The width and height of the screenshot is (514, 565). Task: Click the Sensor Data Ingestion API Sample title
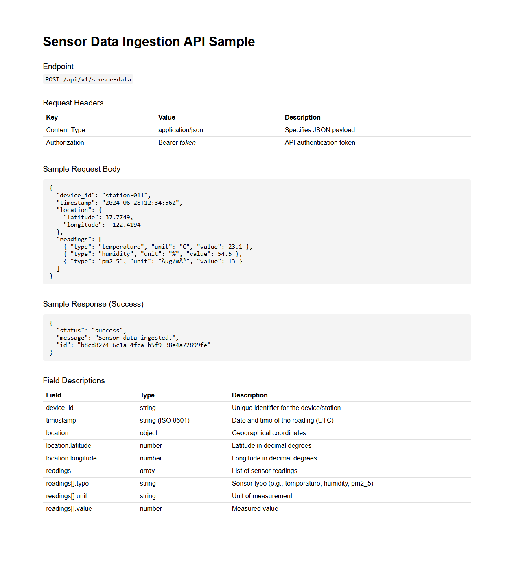tap(149, 41)
